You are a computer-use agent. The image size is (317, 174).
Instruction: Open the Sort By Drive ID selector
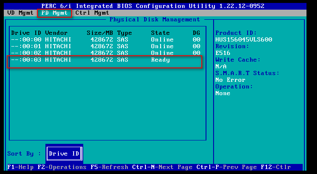[x=64, y=154]
